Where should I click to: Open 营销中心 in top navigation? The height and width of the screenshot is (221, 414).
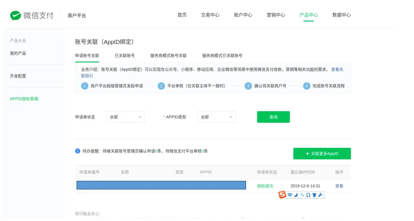pos(276,15)
